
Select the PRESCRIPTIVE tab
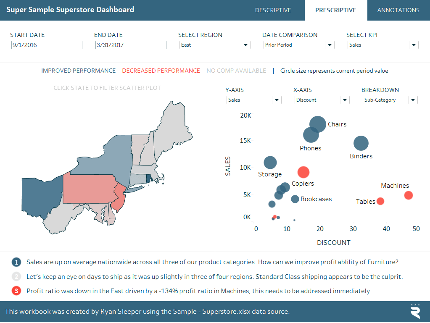tap(335, 10)
